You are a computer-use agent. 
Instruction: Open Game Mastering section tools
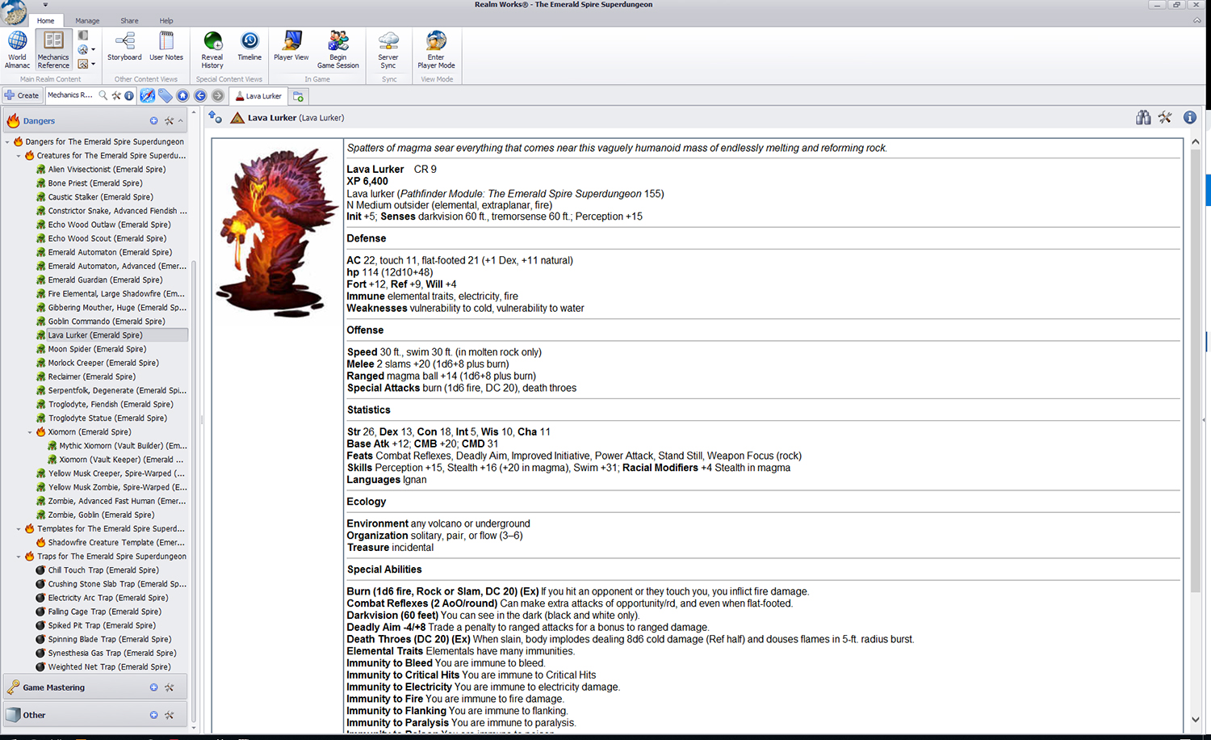point(169,687)
